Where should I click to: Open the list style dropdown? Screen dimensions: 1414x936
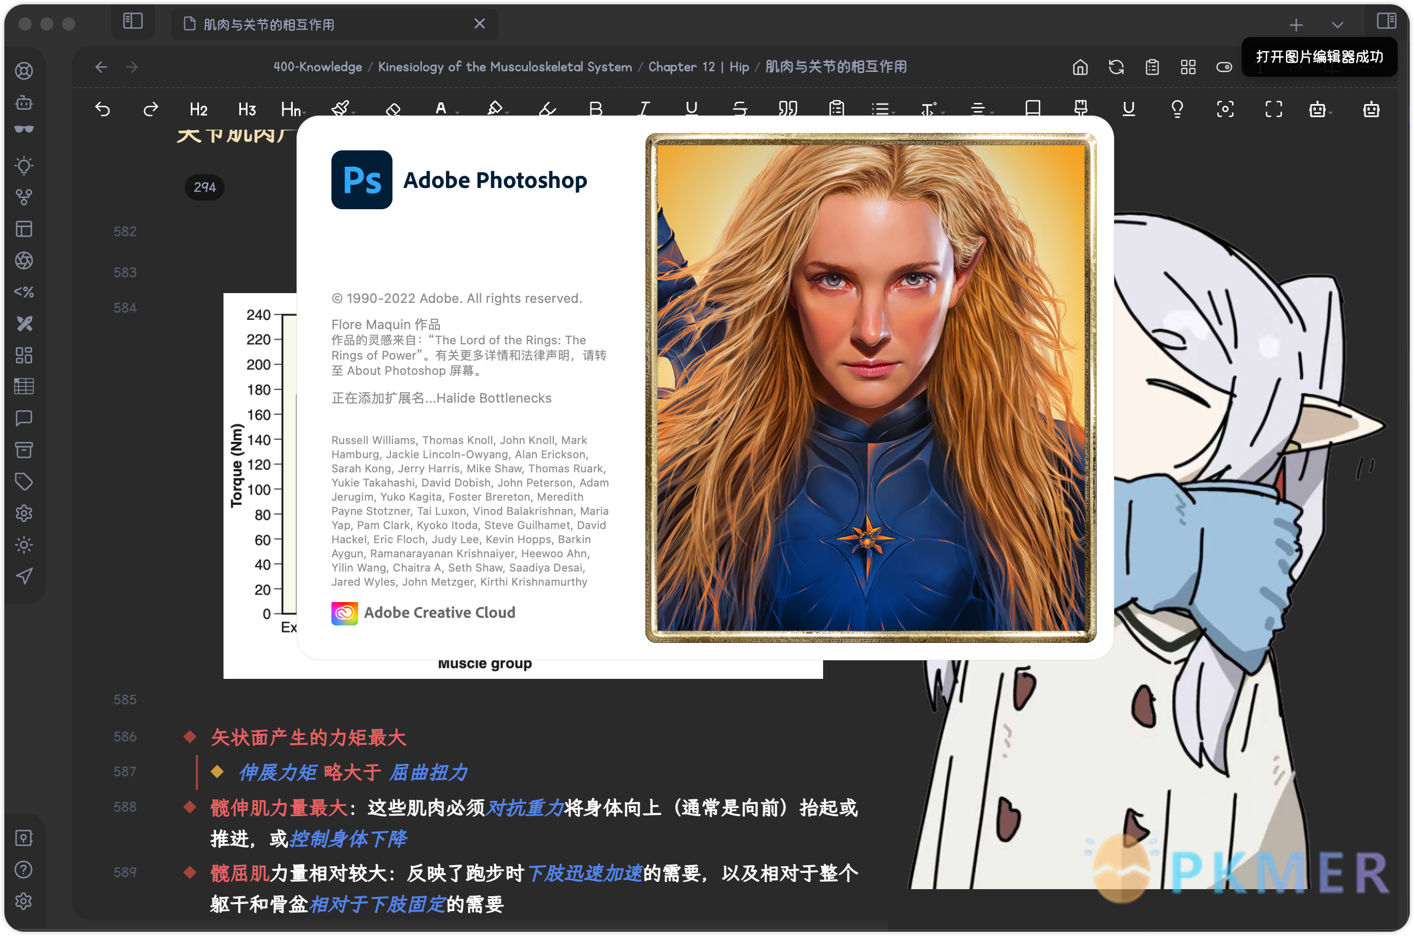[883, 110]
